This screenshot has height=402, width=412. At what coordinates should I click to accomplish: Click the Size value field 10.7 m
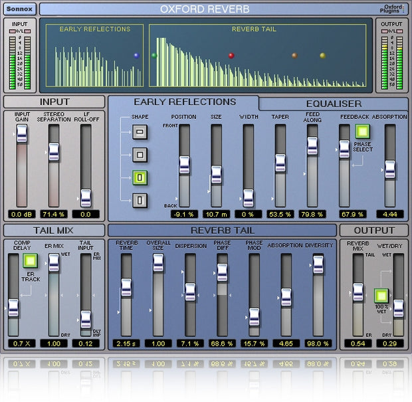(x=216, y=214)
